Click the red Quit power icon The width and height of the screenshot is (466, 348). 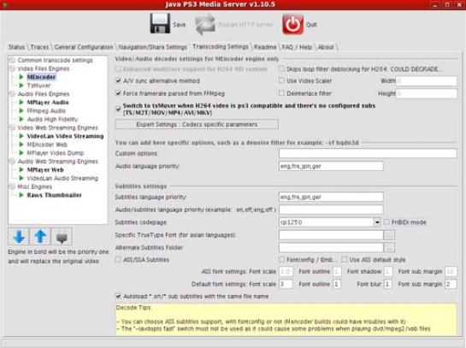click(292, 24)
